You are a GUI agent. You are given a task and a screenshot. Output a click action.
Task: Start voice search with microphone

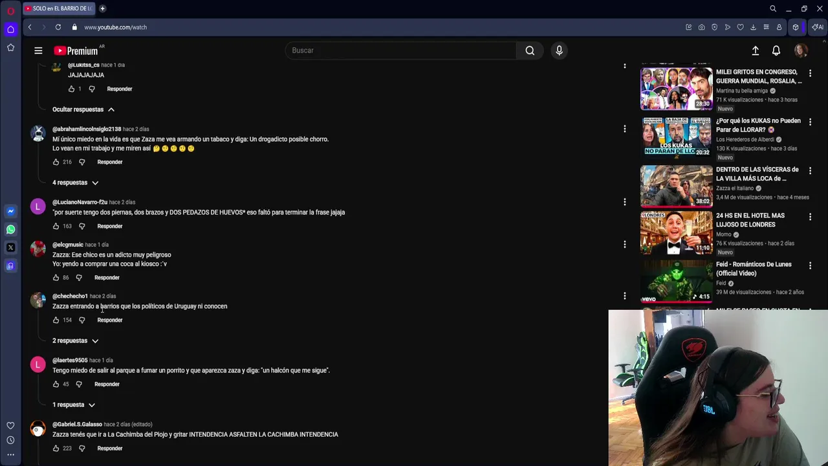560,50
